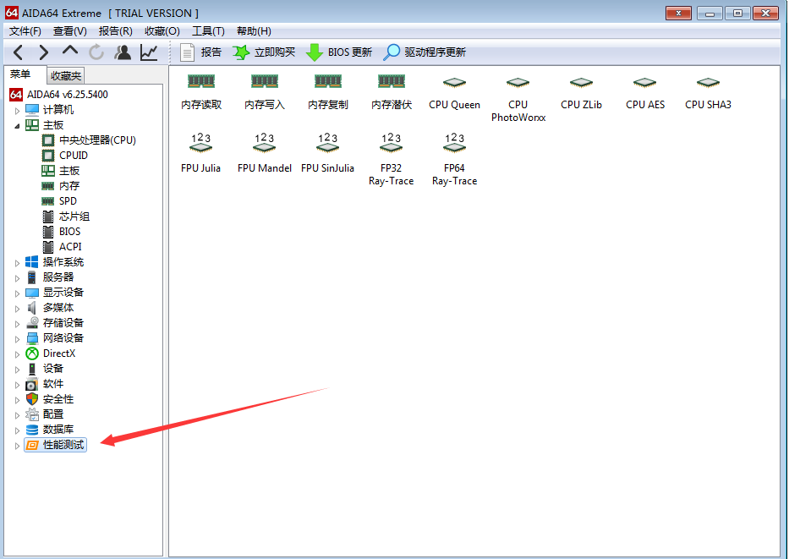Expand the 多媒体 tree node
The image size is (789, 559).
17,308
